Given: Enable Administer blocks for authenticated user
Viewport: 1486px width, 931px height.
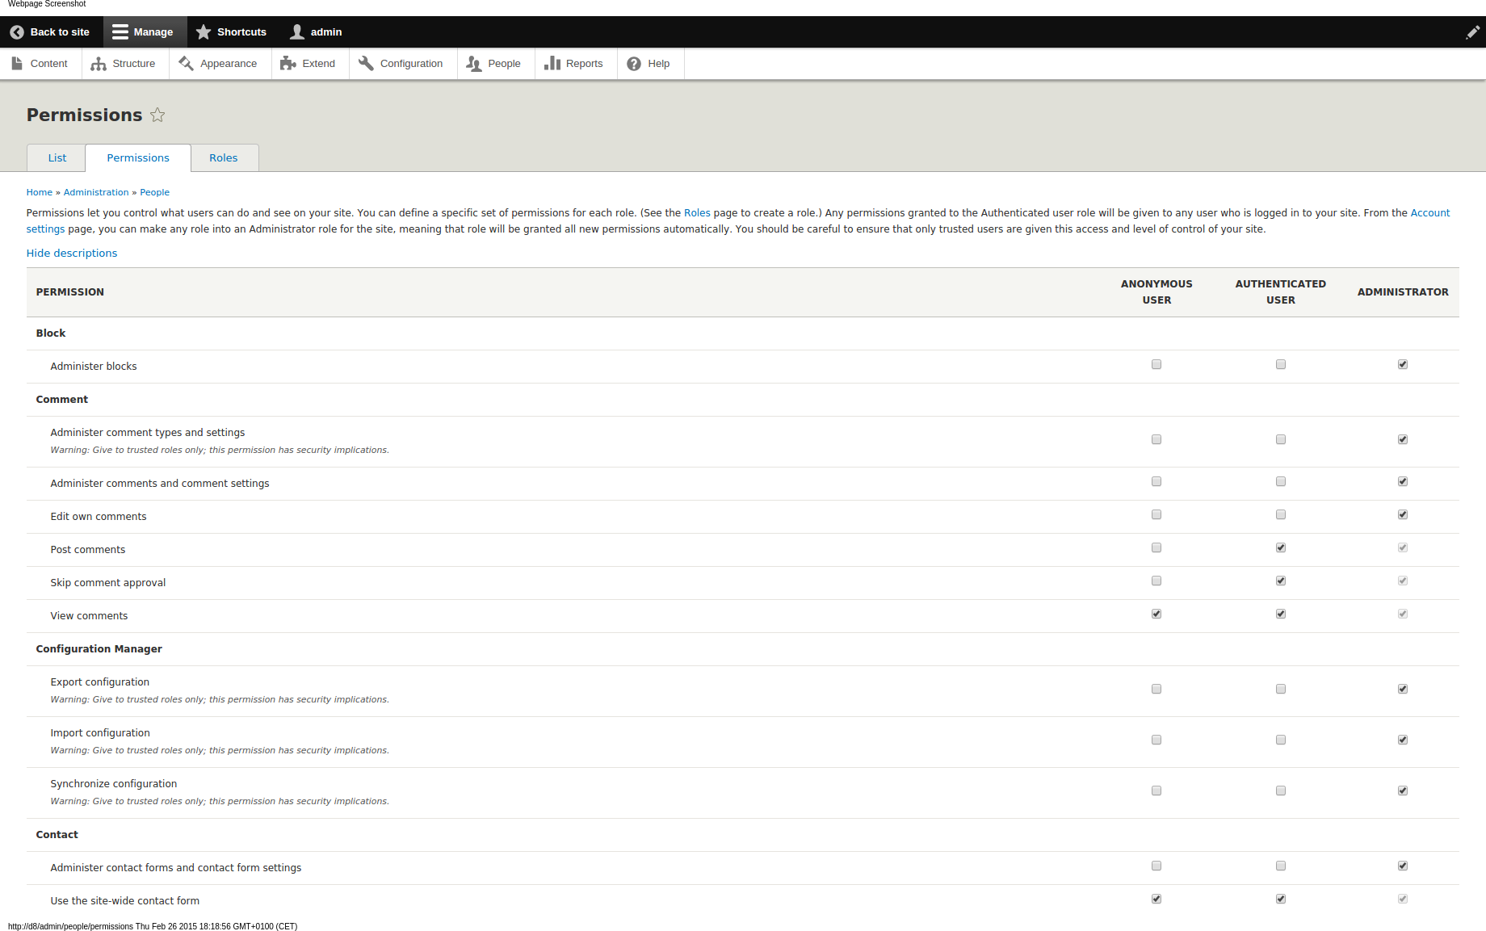Looking at the screenshot, I should point(1281,364).
